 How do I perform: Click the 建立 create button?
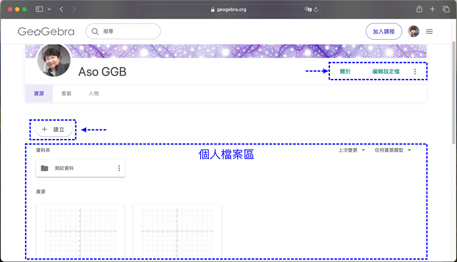click(53, 129)
